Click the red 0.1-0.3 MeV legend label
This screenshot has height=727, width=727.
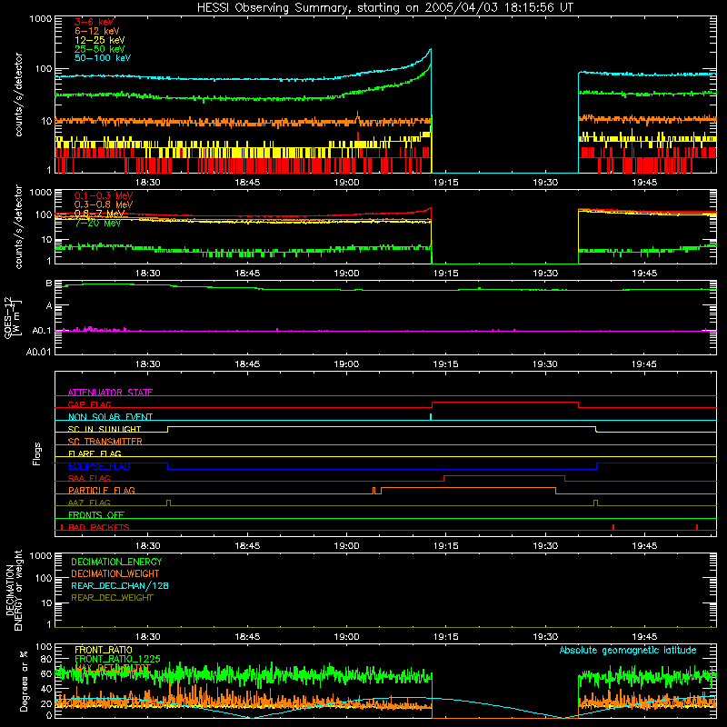pyautogui.click(x=104, y=195)
